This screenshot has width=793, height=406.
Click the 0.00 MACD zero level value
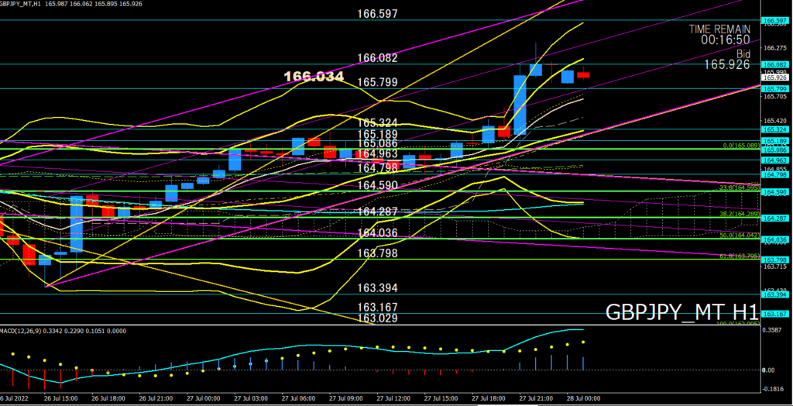pos(769,370)
